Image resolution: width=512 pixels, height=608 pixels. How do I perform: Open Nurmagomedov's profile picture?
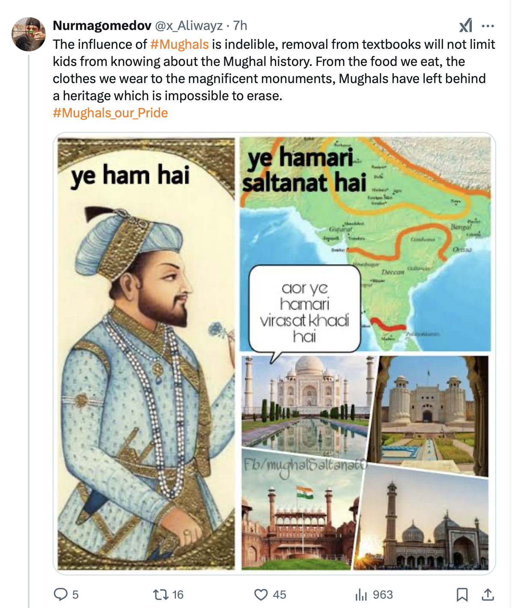pos(29,34)
